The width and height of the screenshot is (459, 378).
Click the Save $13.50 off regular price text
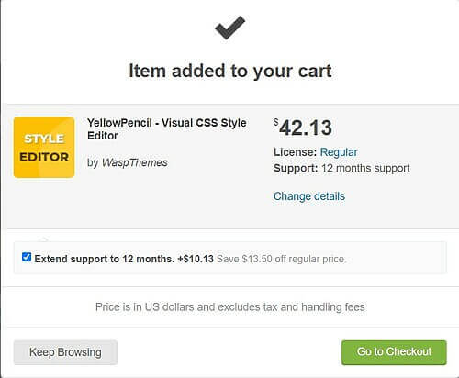[x=281, y=259]
